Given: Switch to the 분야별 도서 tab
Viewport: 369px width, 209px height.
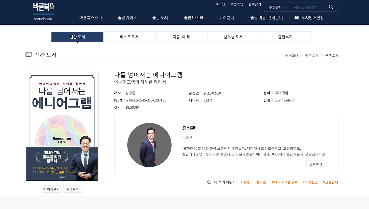Looking at the screenshot, I should point(233,37).
